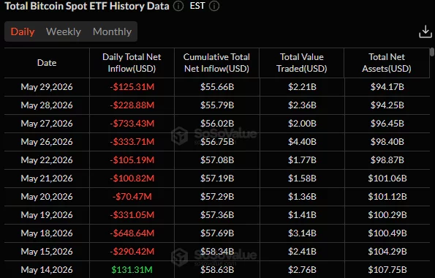The height and width of the screenshot is (278, 435).
Task: Click the $3.14B value traded cell
Action: coord(302,233)
